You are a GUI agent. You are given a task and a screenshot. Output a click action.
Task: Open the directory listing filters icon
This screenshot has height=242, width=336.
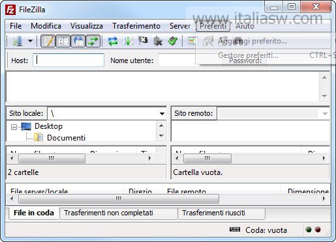[x=192, y=41]
